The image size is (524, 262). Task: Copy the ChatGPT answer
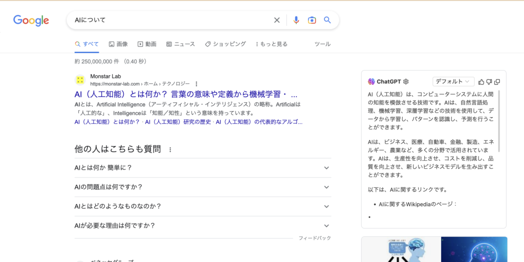(x=497, y=81)
